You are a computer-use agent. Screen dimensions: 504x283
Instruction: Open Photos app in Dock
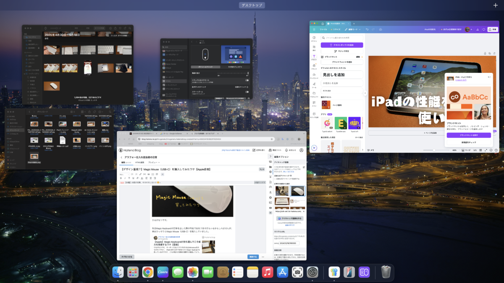point(193,272)
